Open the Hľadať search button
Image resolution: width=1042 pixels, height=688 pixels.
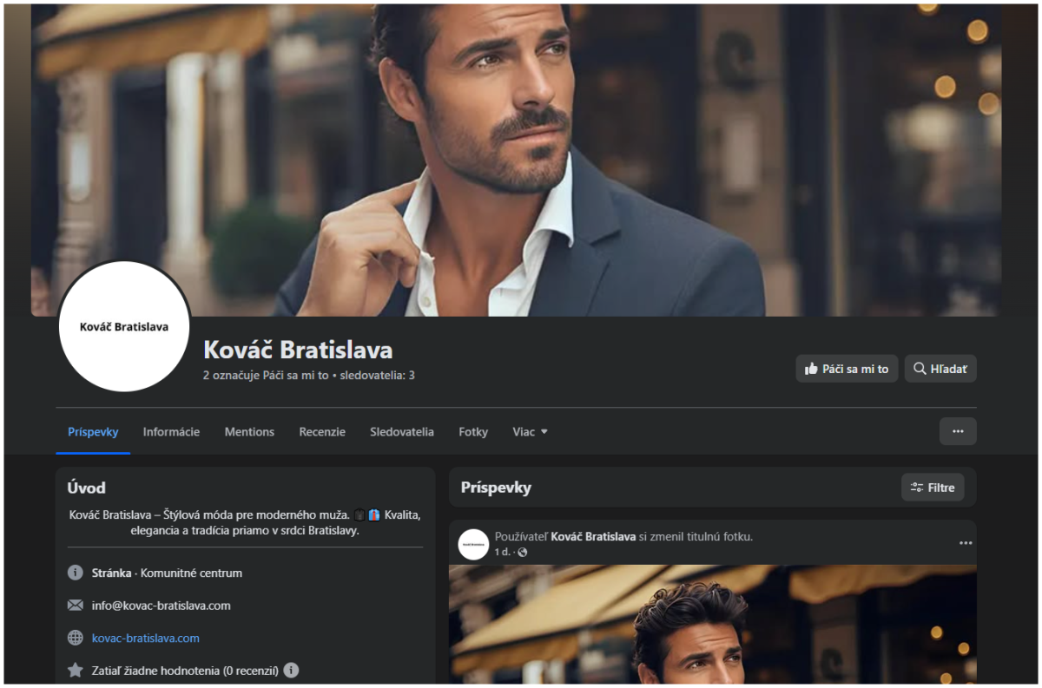pos(940,369)
